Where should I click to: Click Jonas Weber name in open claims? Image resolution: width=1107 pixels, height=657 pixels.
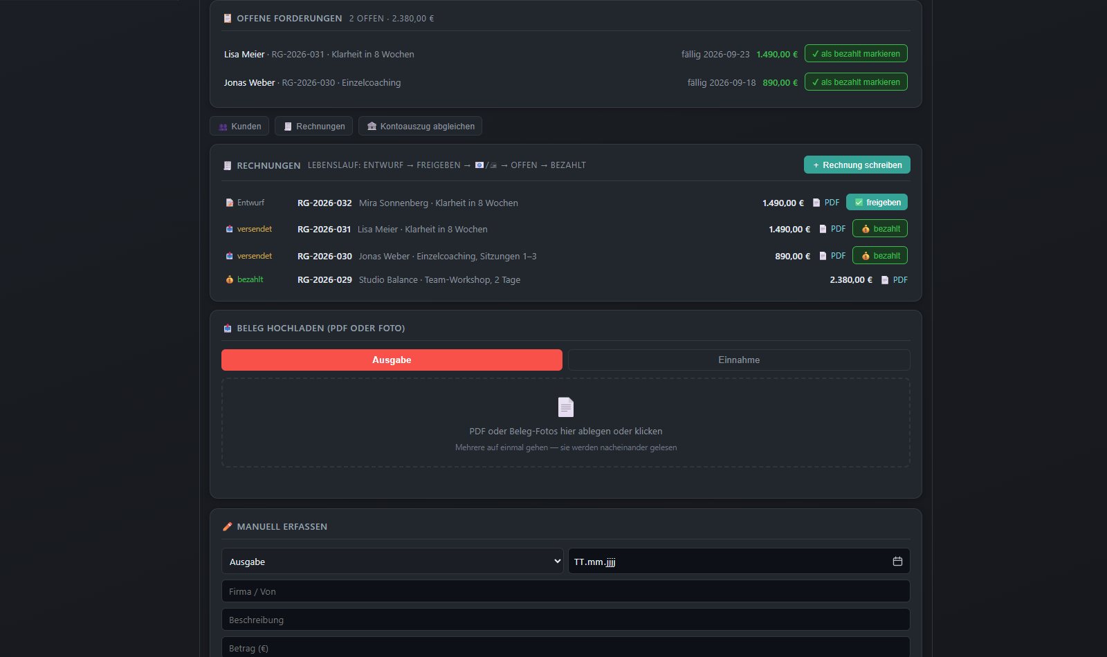249,82
